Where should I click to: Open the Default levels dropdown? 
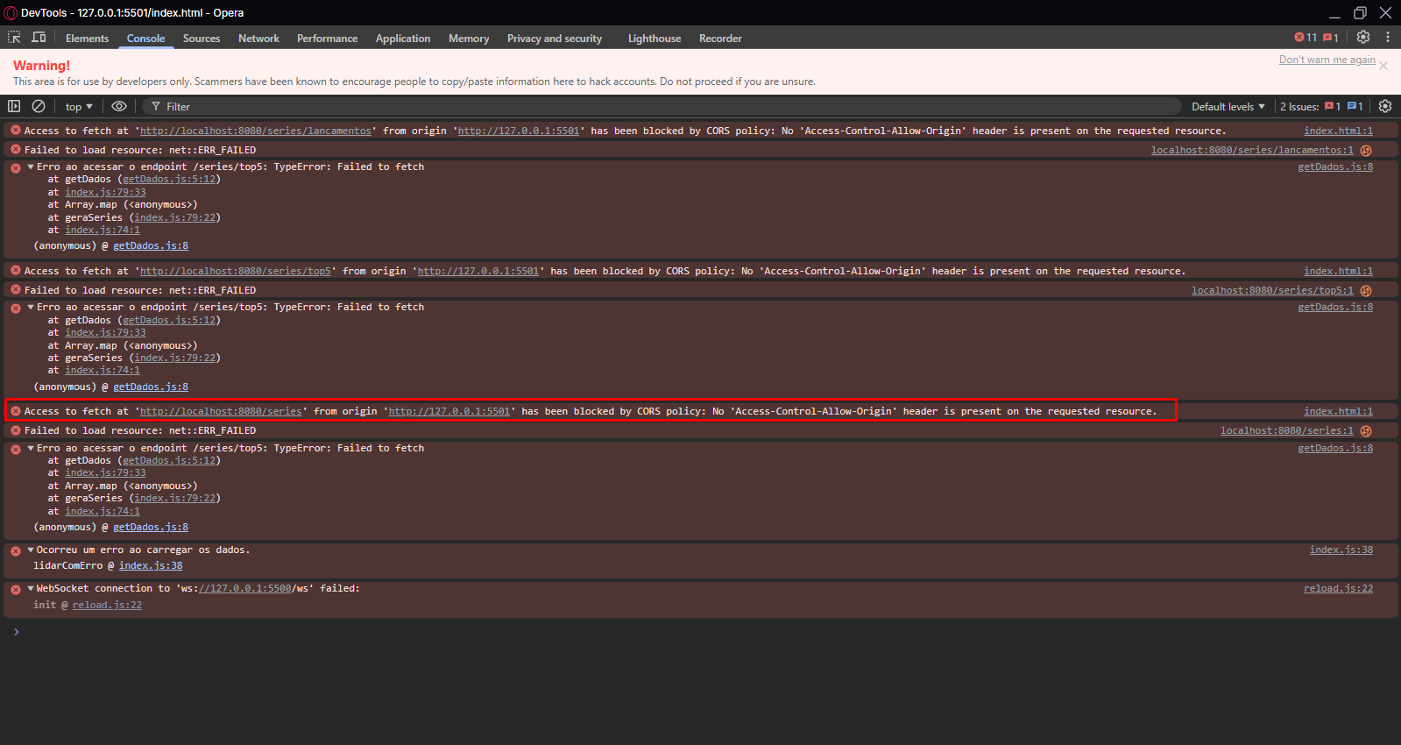pyautogui.click(x=1228, y=107)
